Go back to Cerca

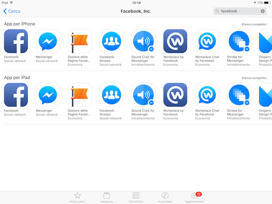[x=12, y=11]
